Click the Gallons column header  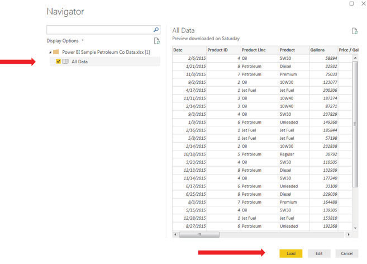click(x=317, y=50)
